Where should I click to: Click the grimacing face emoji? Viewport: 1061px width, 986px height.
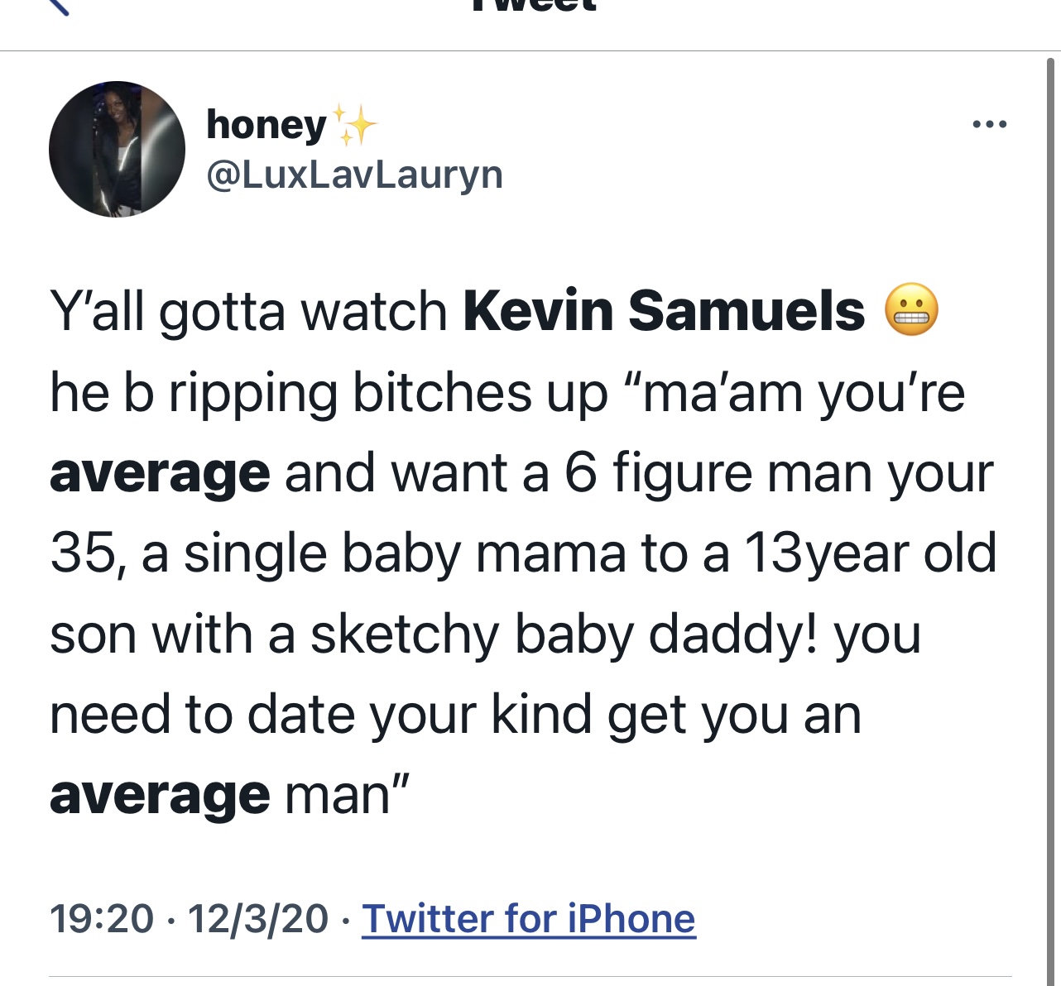[911, 310]
